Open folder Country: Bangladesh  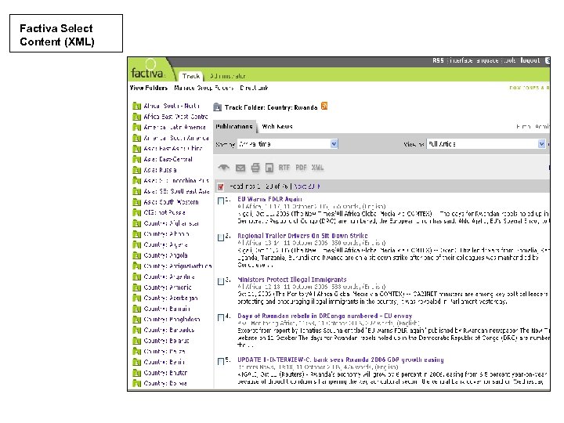[172, 320]
